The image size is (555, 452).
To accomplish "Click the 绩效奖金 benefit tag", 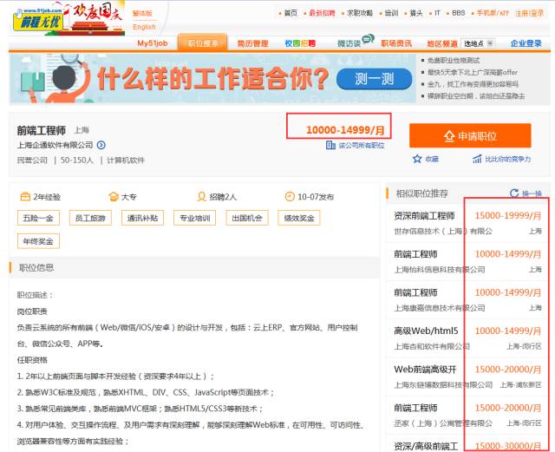I will (299, 218).
